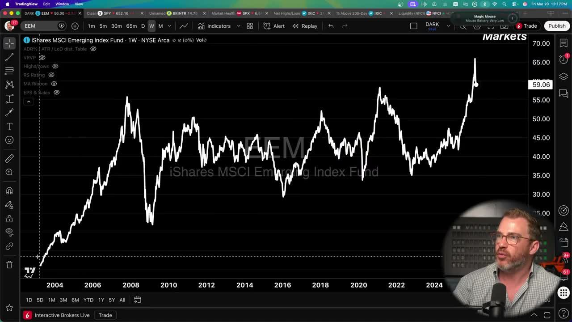Select the brush drawing tool
Screen dimensions: 572x322
click(9, 112)
